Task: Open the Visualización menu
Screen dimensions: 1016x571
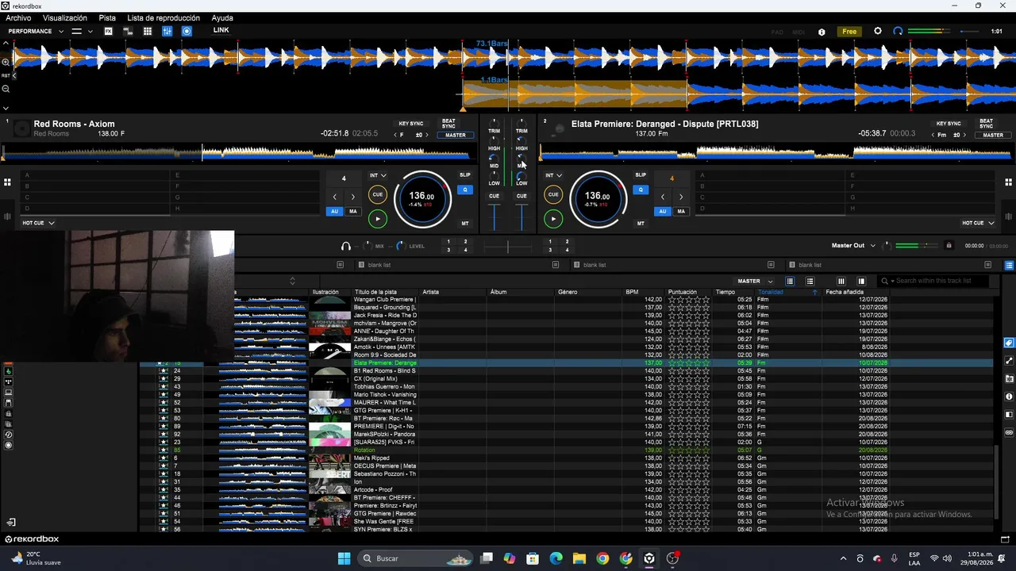Action: click(65, 17)
